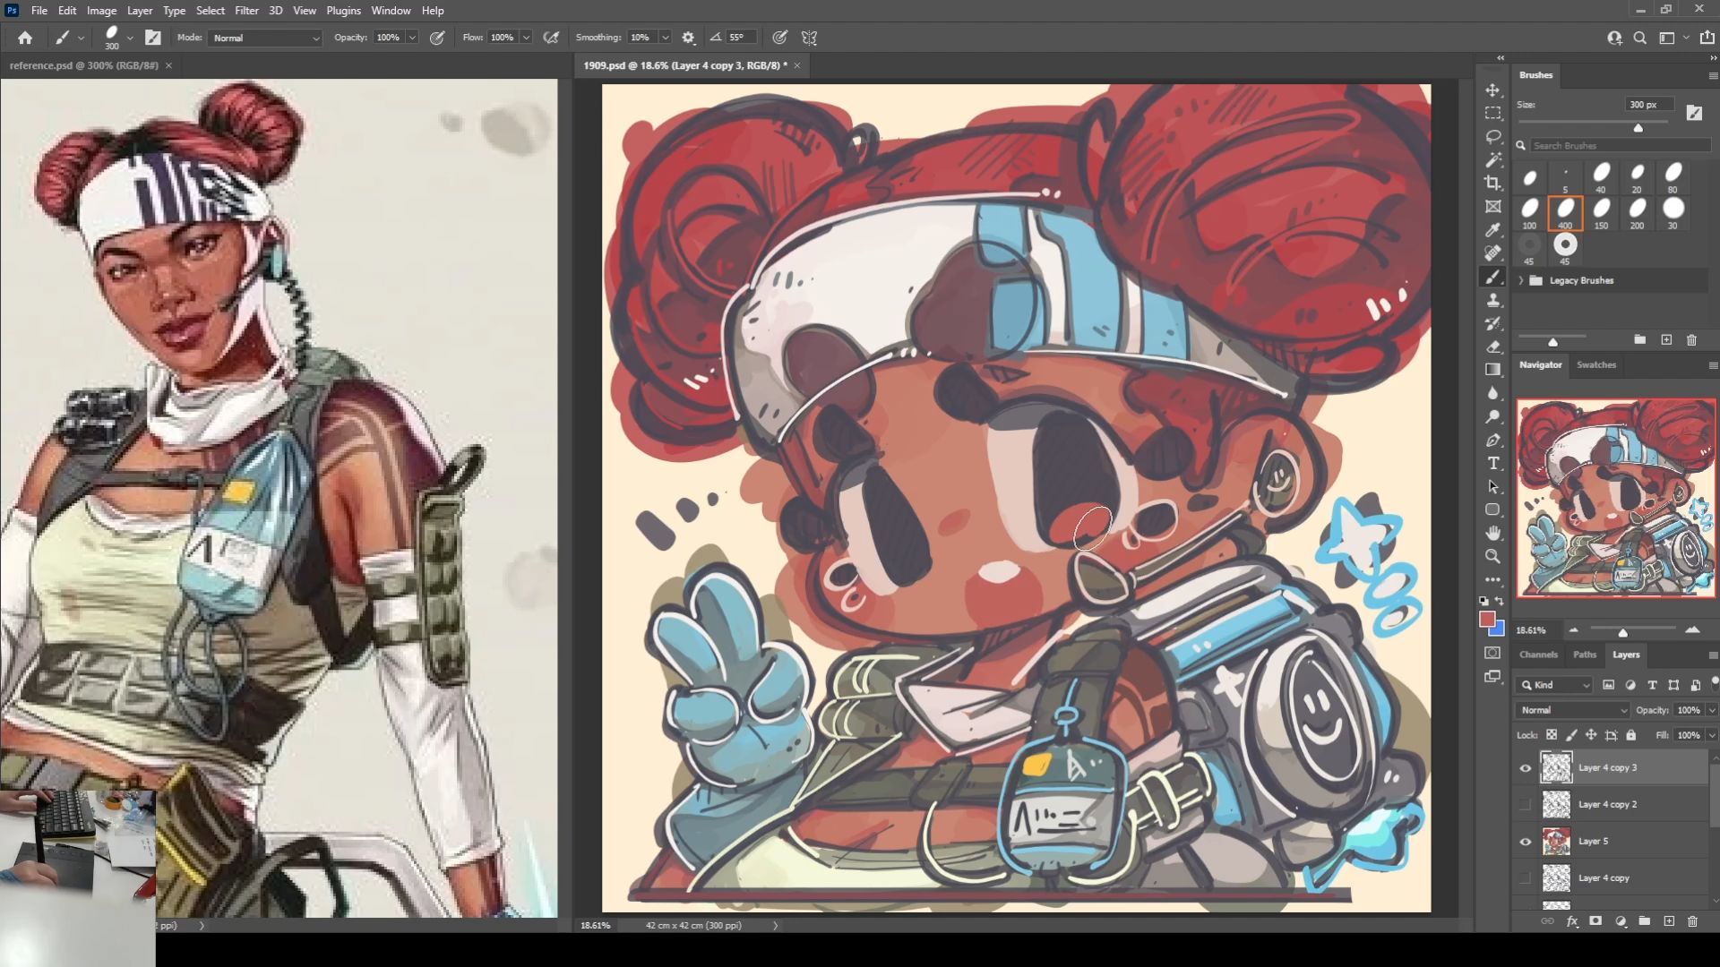Open smoothing options gear icon

pyautogui.click(x=688, y=38)
